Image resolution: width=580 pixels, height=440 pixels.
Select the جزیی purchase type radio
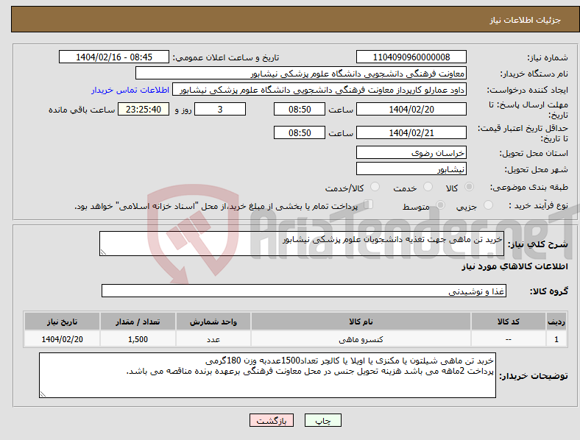[488, 205]
